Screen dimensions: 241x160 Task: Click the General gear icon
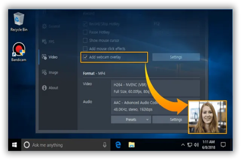point(44,26)
